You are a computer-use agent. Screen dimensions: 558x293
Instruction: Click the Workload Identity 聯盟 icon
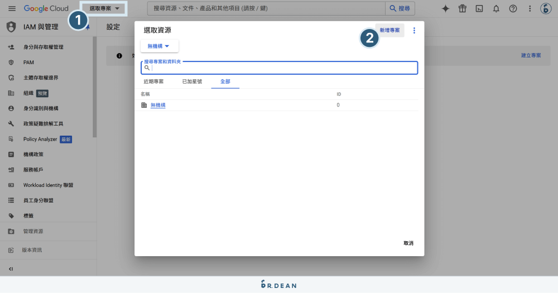click(x=11, y=185)
